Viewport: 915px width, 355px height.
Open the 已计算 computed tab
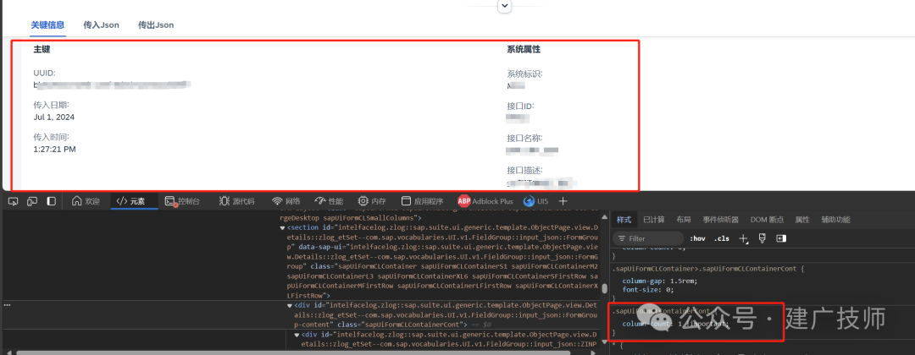coord(653,220)
